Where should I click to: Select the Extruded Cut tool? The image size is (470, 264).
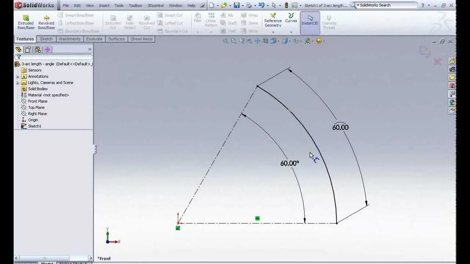(x=113, y=21)
